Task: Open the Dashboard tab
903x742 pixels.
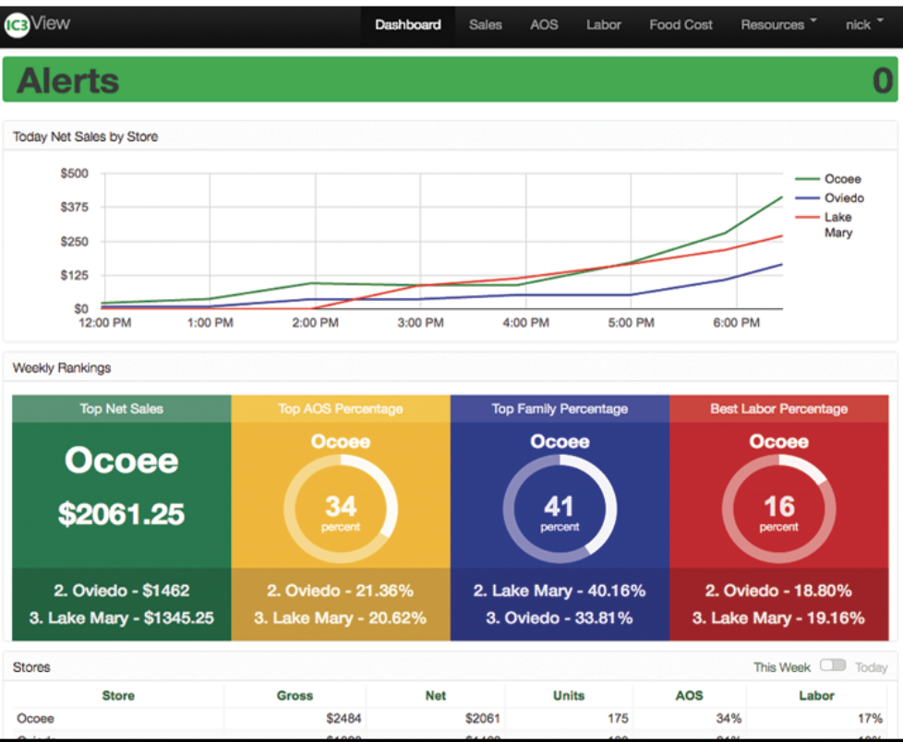Action: click(x=407, y=25)
